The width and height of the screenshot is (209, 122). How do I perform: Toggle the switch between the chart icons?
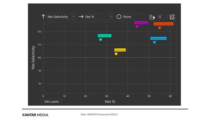(x=163, y=17)
